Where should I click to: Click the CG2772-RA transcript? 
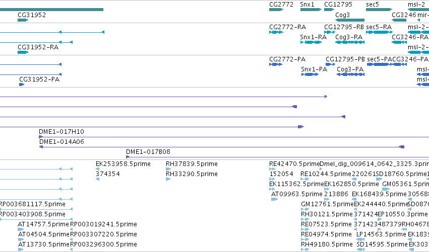(x=276, y=32)
